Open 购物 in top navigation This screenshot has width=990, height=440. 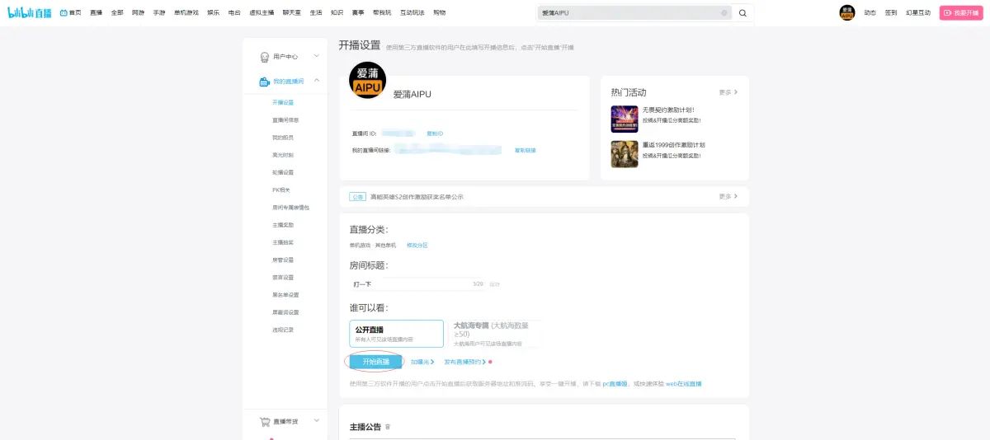point(440,13)
